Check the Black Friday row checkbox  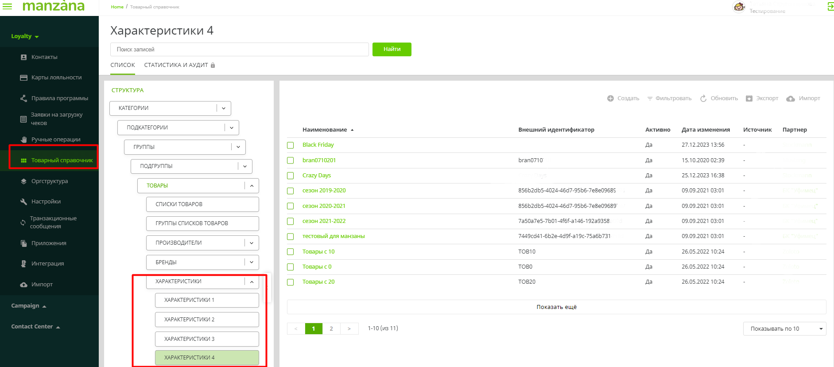point(291,145)
